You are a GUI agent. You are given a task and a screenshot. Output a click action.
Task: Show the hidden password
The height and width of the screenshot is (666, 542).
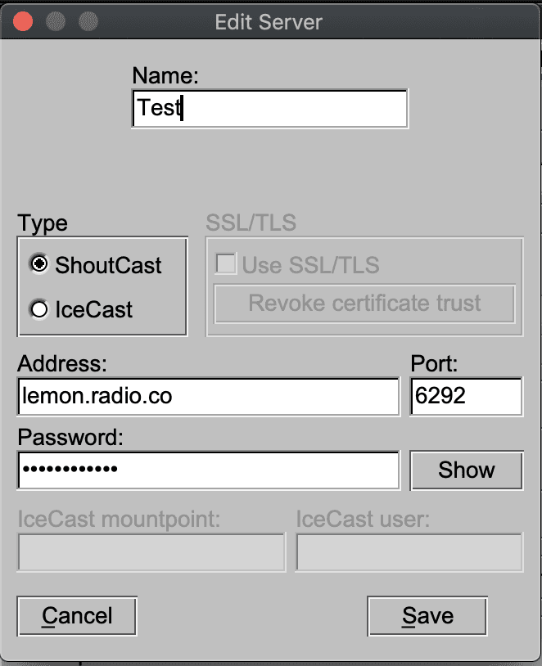[x=466, y=470]
